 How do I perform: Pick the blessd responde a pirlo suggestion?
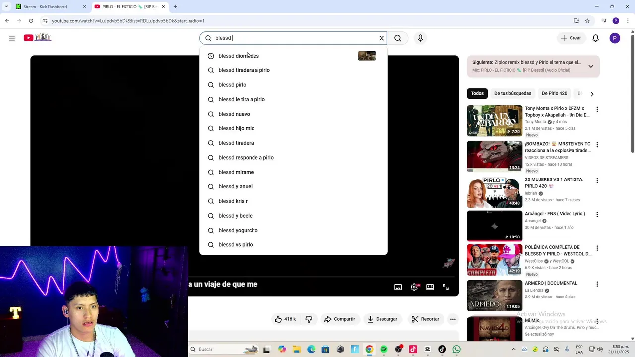coord(293,157)
